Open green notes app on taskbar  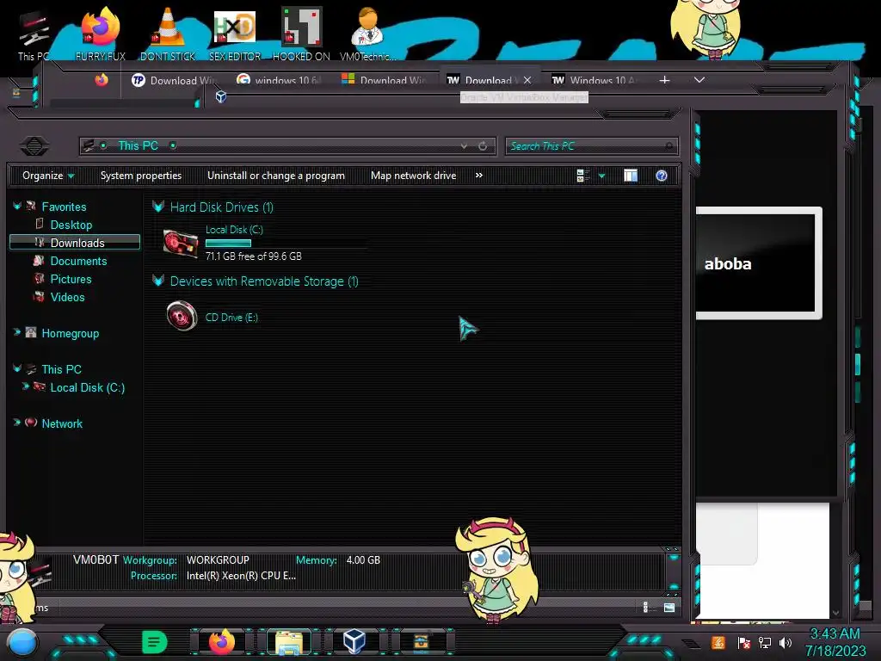point(155,642)
